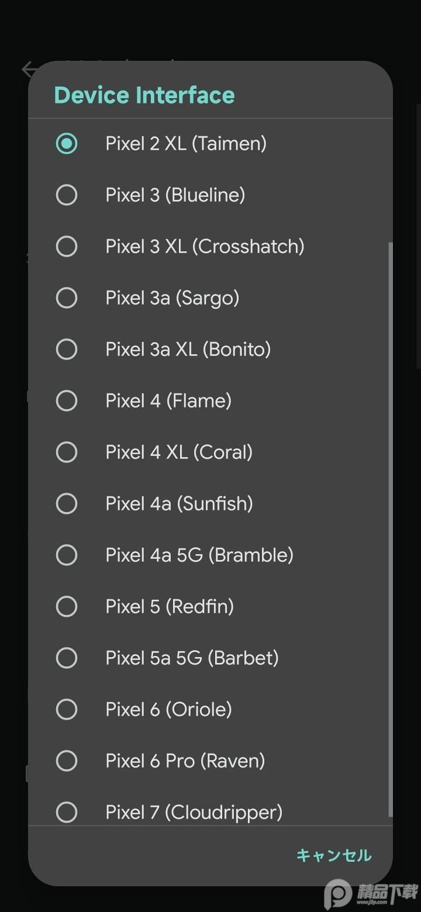
Task: Select Pixel 4a 5G (Bramble) radio button
Action: (66, 555)
